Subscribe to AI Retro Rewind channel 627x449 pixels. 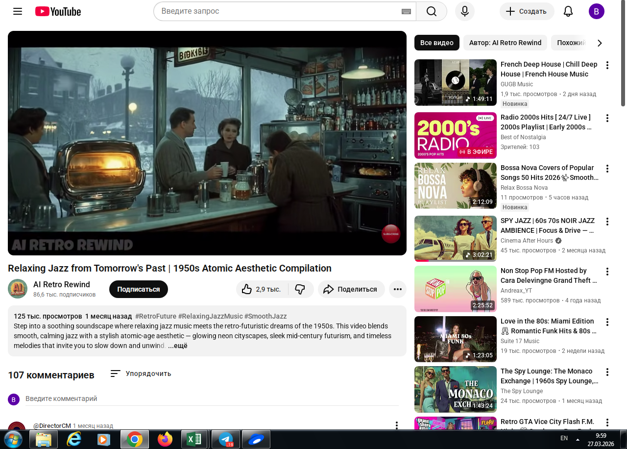tap(138, 289)
